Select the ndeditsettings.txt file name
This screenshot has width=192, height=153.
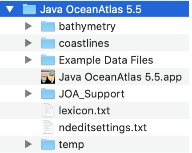[103, 128]
